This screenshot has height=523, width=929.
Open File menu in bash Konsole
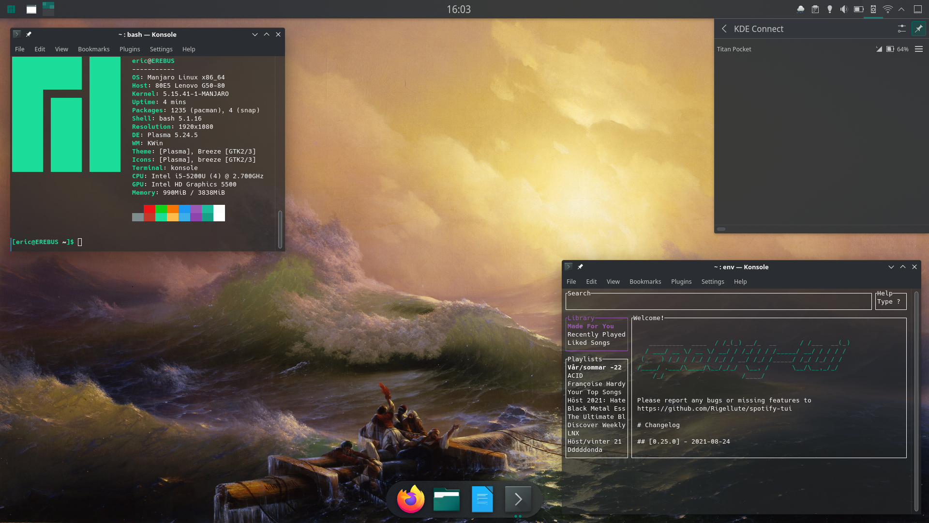[20, 49]
